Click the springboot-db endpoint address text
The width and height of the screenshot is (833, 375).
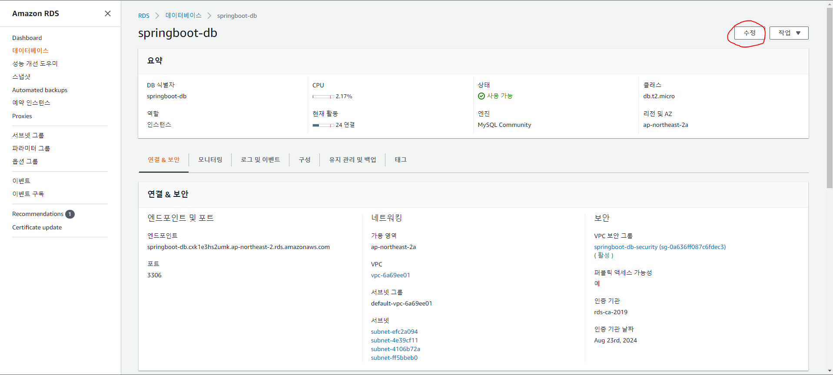coord(238,247)
